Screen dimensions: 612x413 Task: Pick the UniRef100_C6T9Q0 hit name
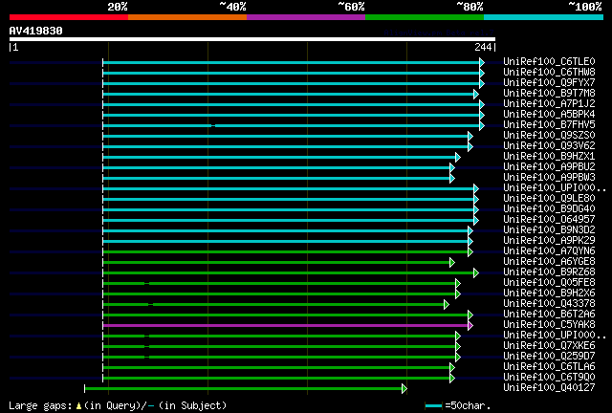(549, 378)
